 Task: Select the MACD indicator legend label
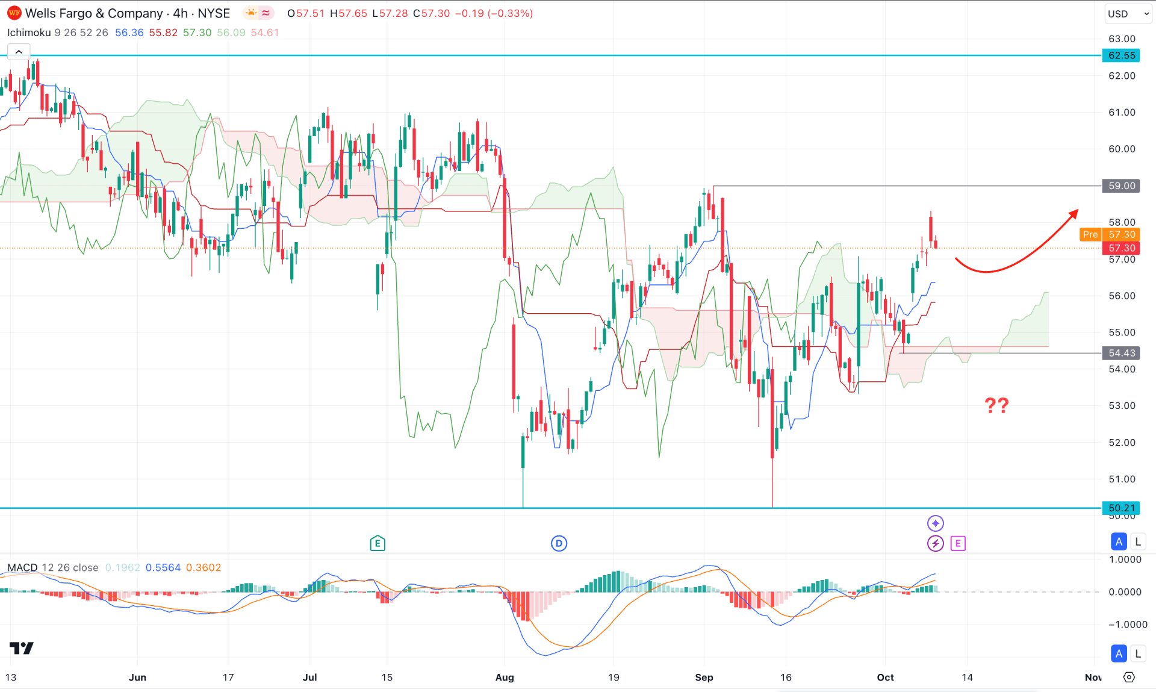[x=22, y=567]
